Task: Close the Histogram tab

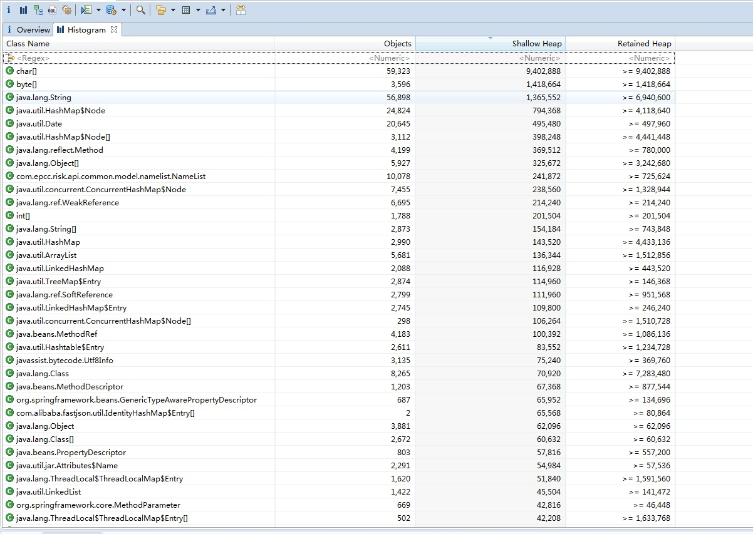Action: [114, 29]
